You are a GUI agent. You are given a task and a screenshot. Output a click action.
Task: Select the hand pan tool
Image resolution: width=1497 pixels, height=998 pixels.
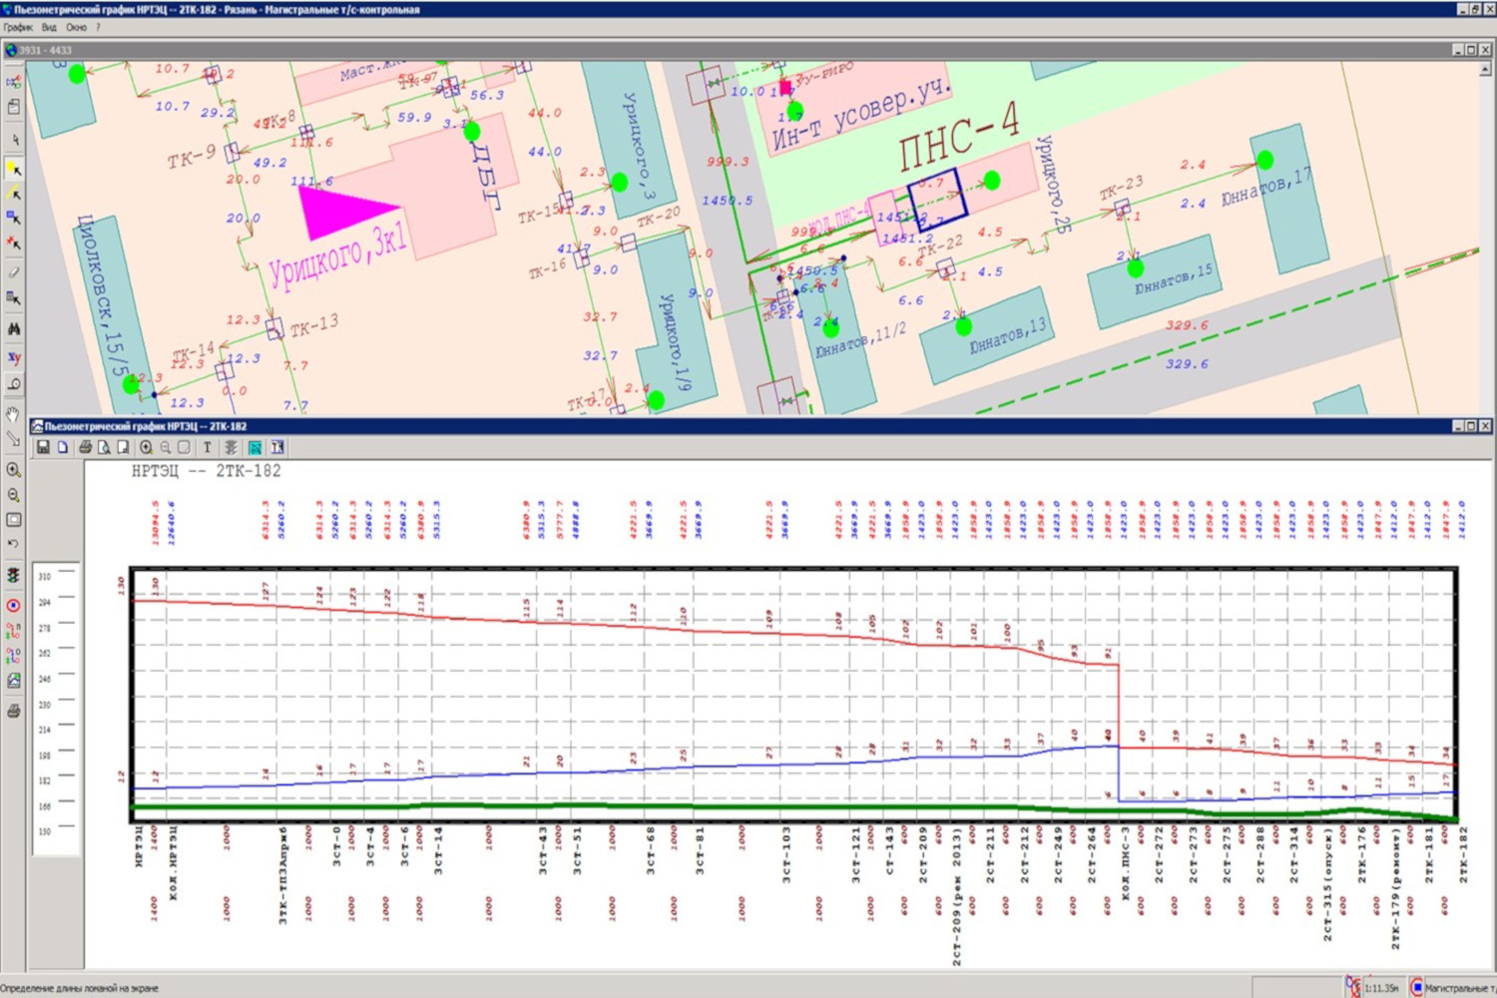tap(14, 413)
